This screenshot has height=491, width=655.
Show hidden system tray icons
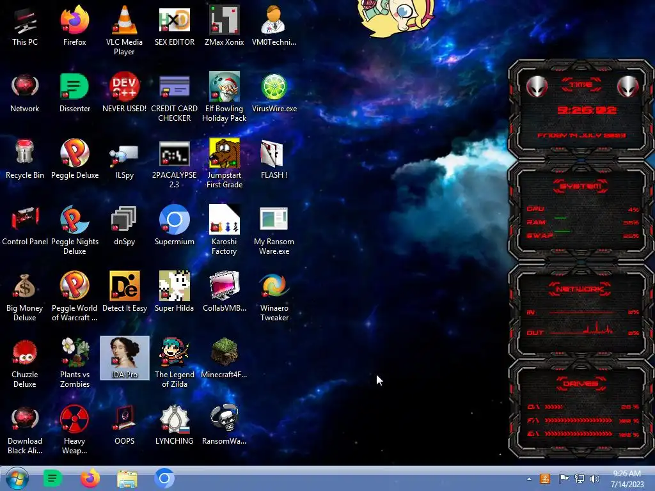pyautogui.click(x=529, y=479)
